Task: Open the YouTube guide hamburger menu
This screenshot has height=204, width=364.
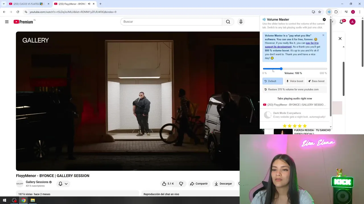Action: (7, 22)
